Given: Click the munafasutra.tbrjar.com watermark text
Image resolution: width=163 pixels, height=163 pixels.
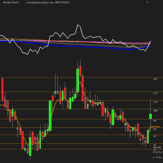Looking at the screenshot, I should click(40, 3).
